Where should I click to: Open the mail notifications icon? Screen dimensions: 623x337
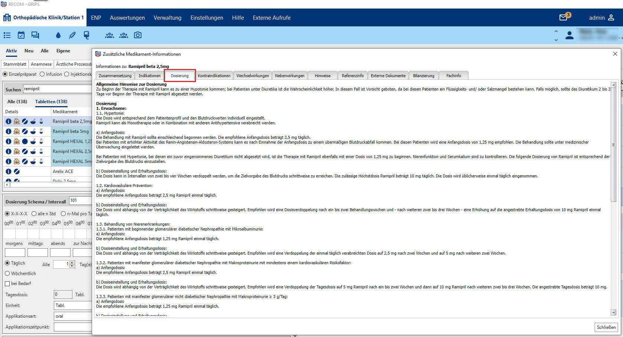pos(564,17)
